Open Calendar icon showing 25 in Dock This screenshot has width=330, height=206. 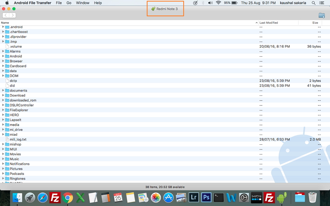tap(118, 197)
